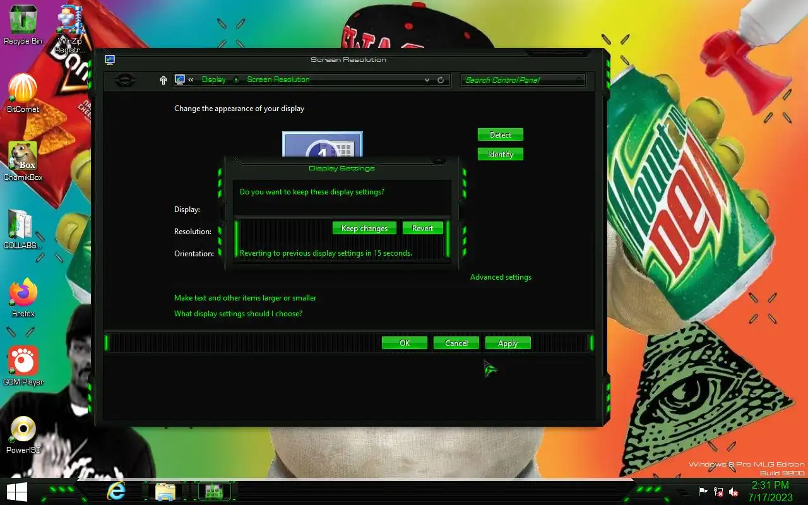
Task: Click the monitor icon in the address bar
Action: click(x=179, y=80)
